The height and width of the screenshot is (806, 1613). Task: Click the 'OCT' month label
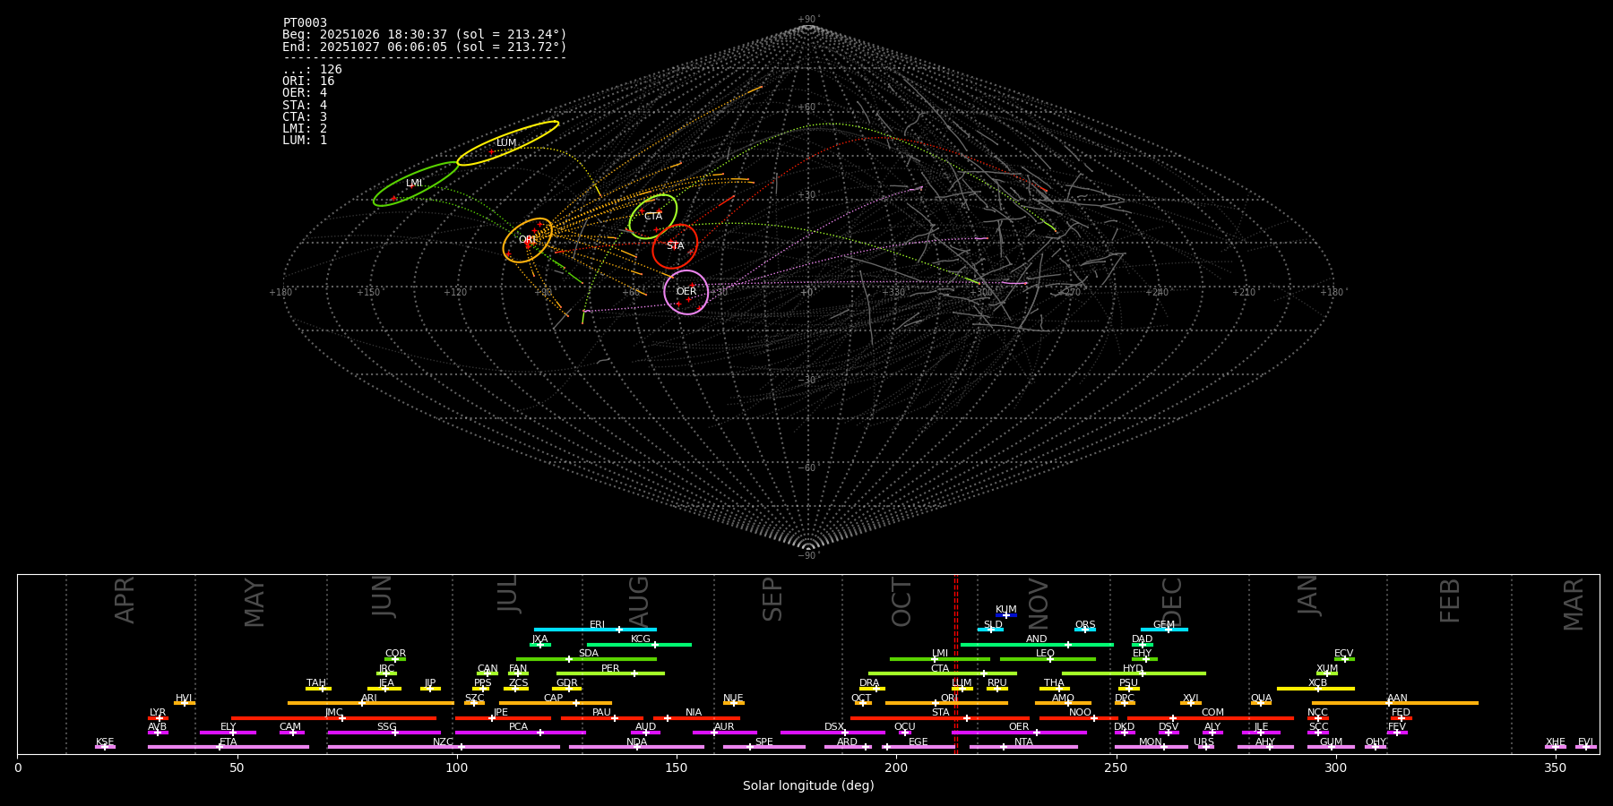pyautogui.click(x=901, y=602)
